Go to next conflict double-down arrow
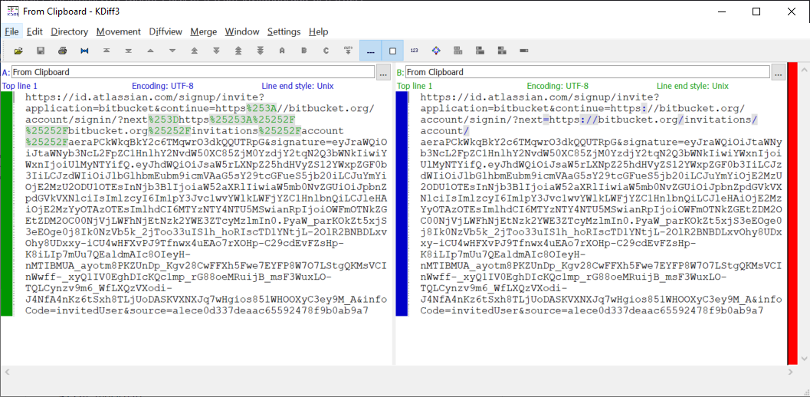The width and height of the screenshot is (810, 397). point(216,51)
